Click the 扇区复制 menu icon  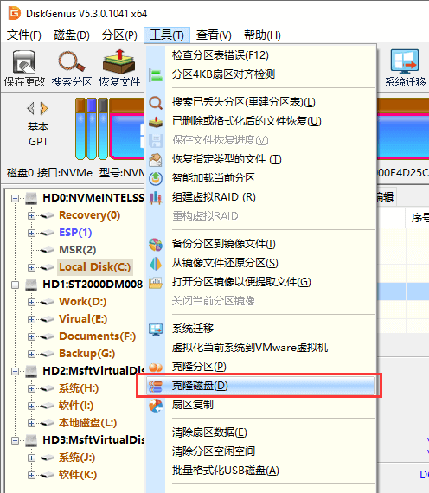click(x=156, y=405)
